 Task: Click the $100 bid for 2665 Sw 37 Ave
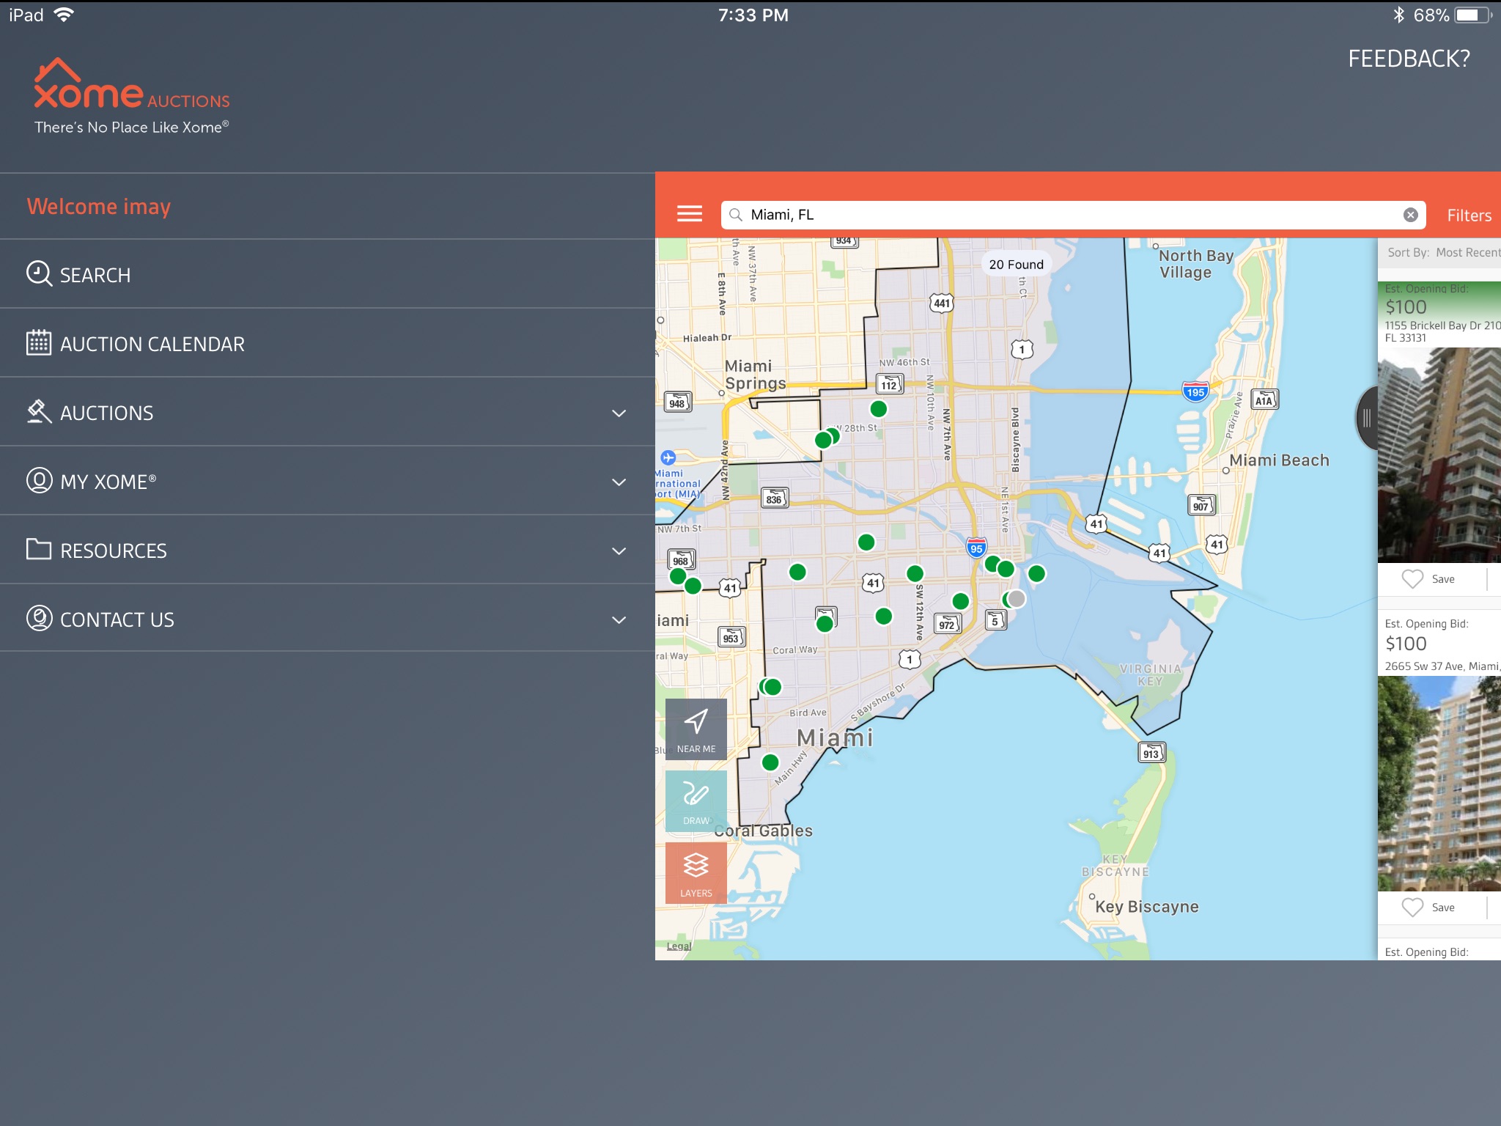[1406, 644]
